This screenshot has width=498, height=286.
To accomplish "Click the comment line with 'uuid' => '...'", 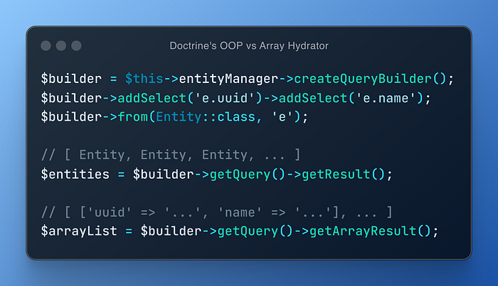I will coord(216,212).
